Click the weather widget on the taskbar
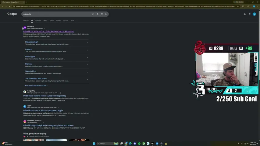The width and height of the screenshot is (260, 146). click(x=7, y=144)
